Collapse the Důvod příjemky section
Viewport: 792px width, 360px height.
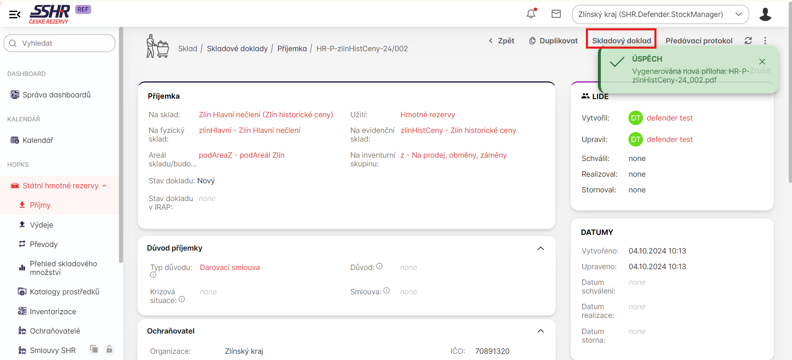pos(541,249)
